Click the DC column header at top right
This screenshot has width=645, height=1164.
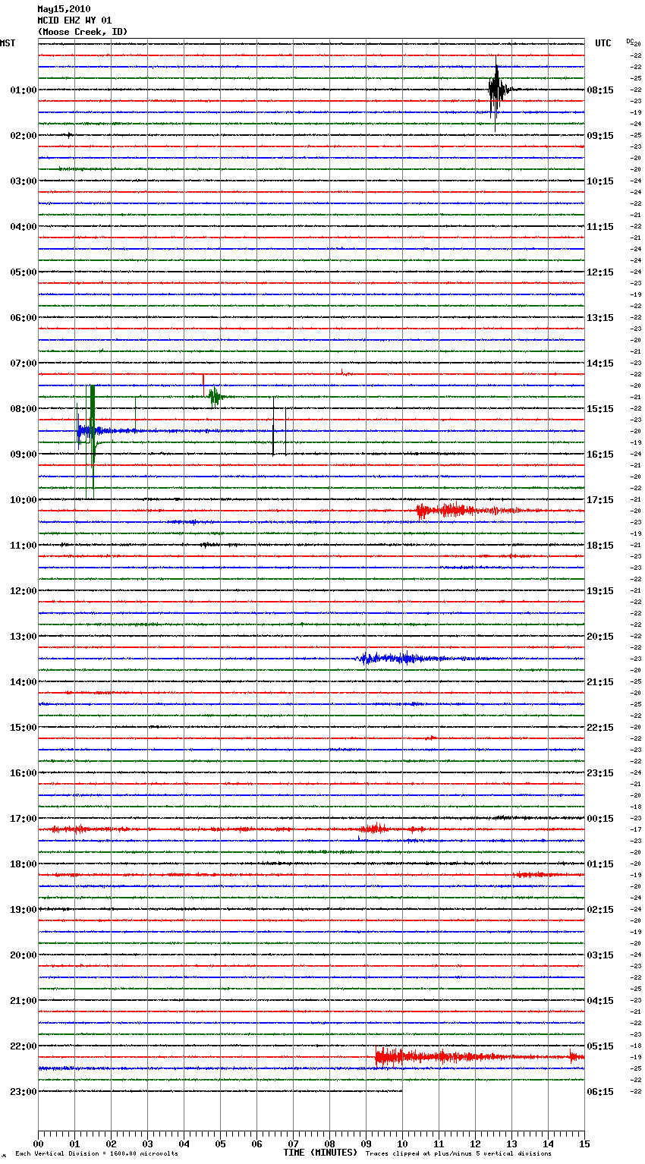tap(630, 41)
